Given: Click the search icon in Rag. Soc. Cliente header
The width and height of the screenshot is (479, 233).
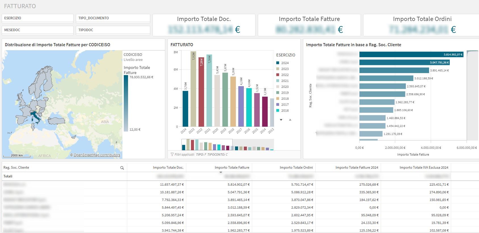Looking at the screenshot, I should click(122, 168).
